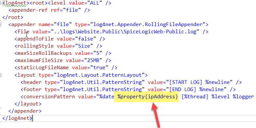
Task: Click the %level pattern token
Action: pyautogui.click(x=221, y=97)
